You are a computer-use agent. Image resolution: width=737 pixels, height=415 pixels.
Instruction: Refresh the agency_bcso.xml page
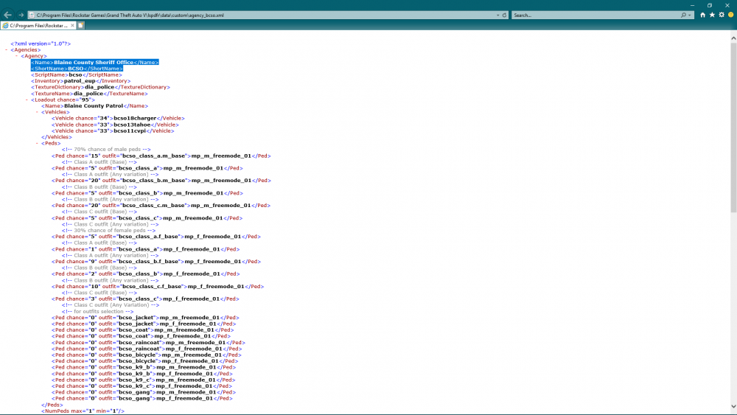(x=504, y=15)
